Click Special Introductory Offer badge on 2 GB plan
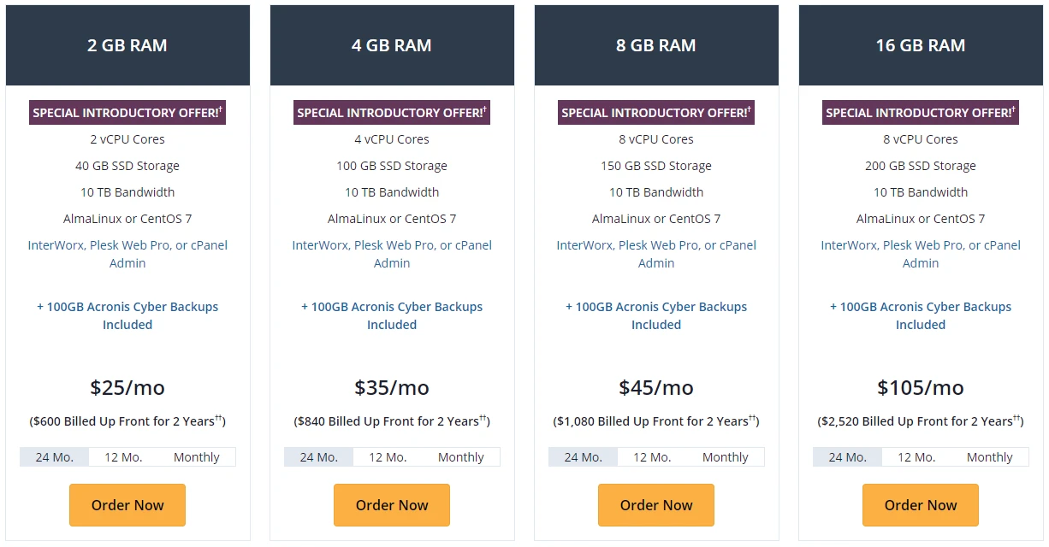This screenshot has width=1049, height=547. [127, 112]
